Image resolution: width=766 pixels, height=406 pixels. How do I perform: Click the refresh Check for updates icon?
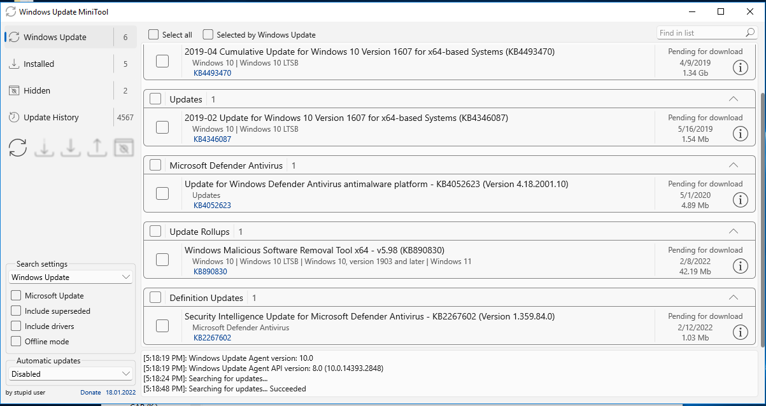click(18, 148)
